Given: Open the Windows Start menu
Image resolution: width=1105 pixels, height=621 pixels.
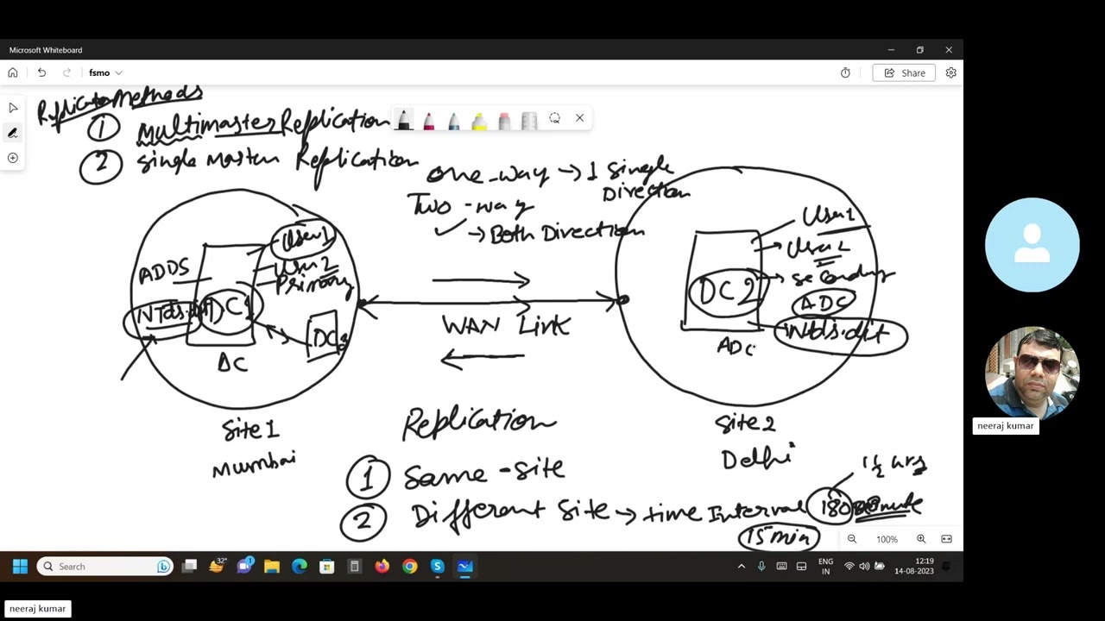Looking at the screenshot, I should [20, 567].
